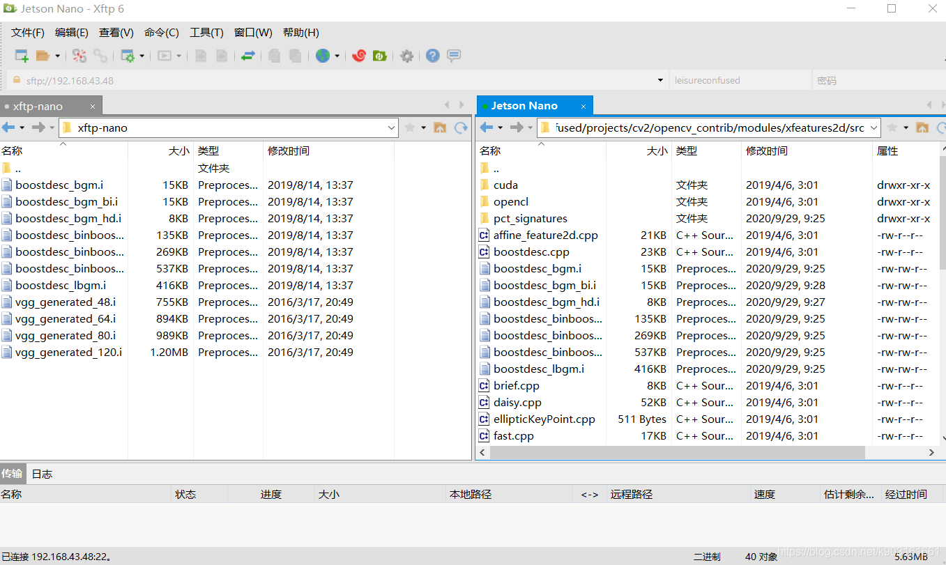This screenshot has width=946, height=565.
Task: Open the 查看(V) menu
Action: pos(116,33)
